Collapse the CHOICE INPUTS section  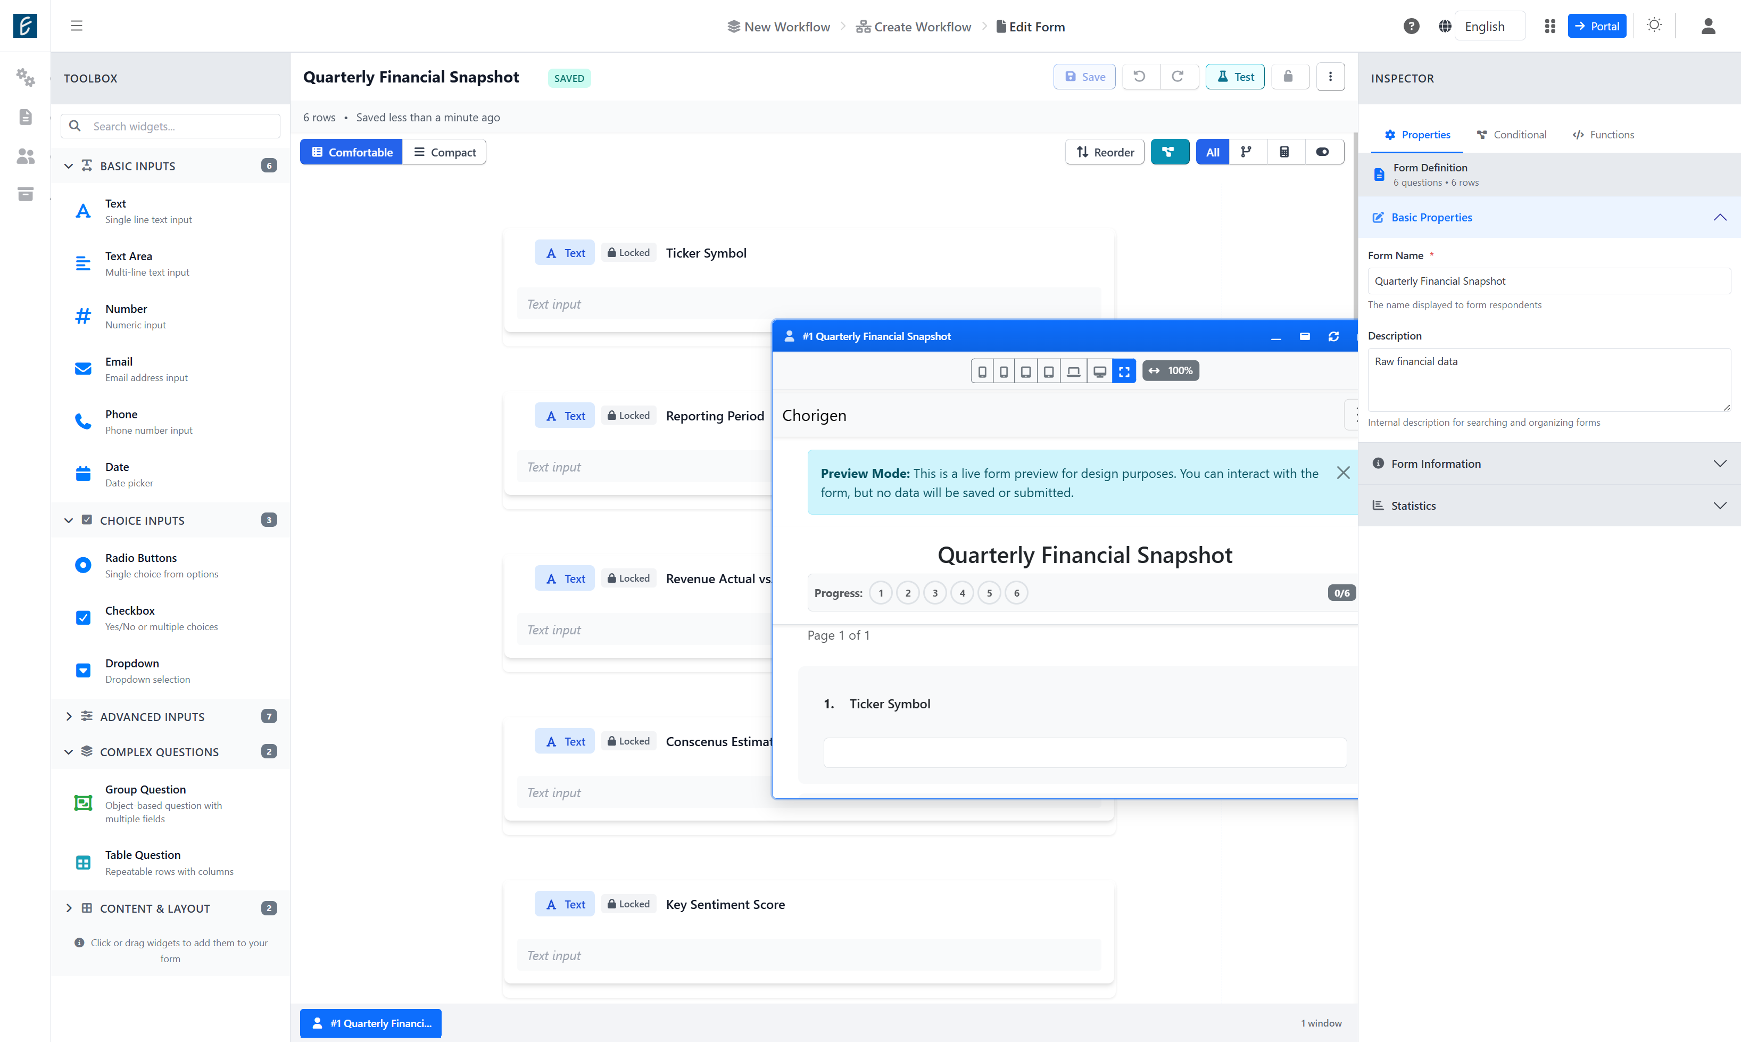click(171, 520)
